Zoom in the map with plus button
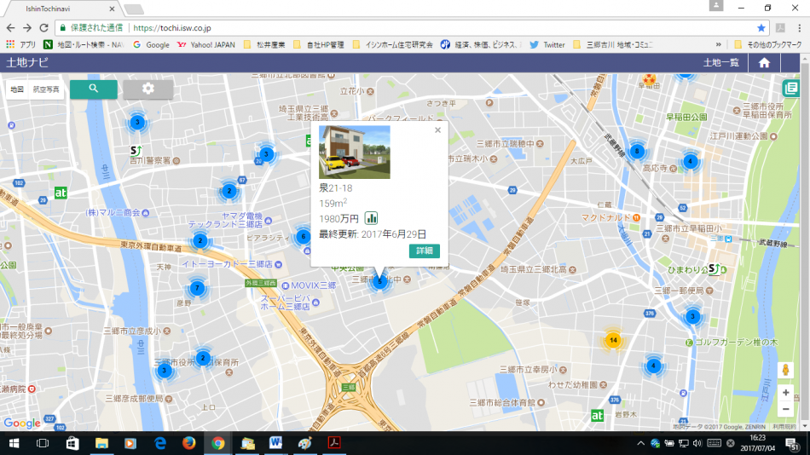 (786, 393)
